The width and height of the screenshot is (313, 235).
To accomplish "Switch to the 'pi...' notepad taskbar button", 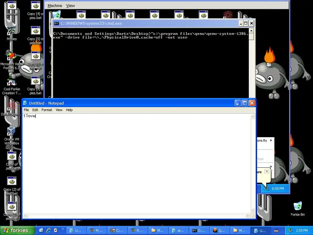I will (x=179, y=230).
